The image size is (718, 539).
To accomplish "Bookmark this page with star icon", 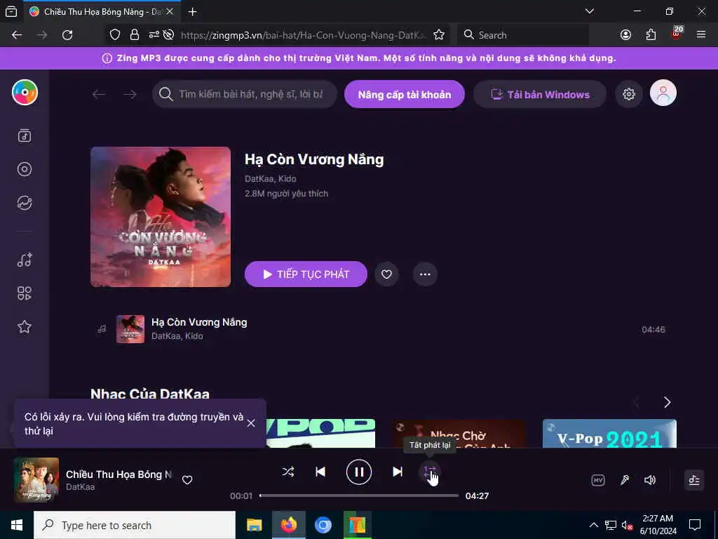I will coord(439,35).
